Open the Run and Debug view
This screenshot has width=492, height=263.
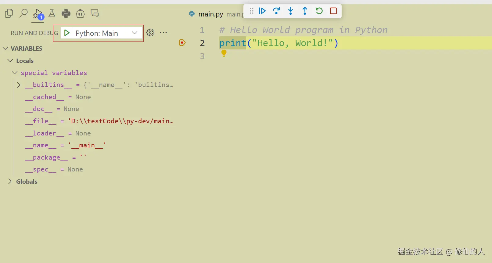pos(38,14)
